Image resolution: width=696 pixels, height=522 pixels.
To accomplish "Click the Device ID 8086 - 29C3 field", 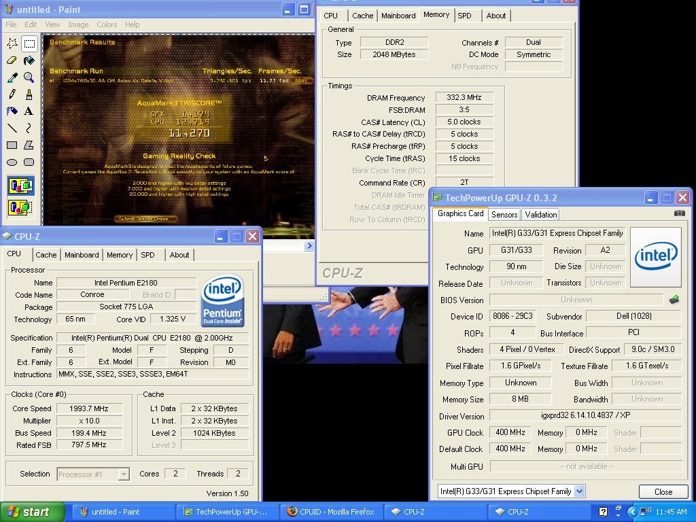I will 512,316.
